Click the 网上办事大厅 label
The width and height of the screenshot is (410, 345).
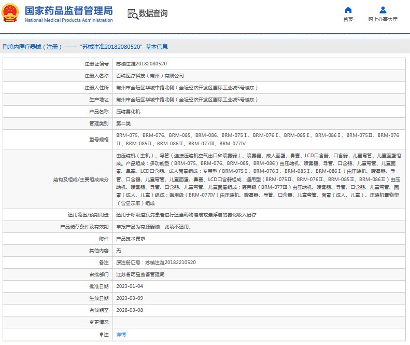pos(383,19)
